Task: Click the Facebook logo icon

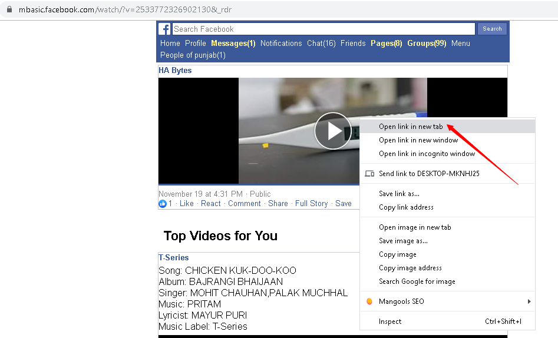Action: point(164,29)
